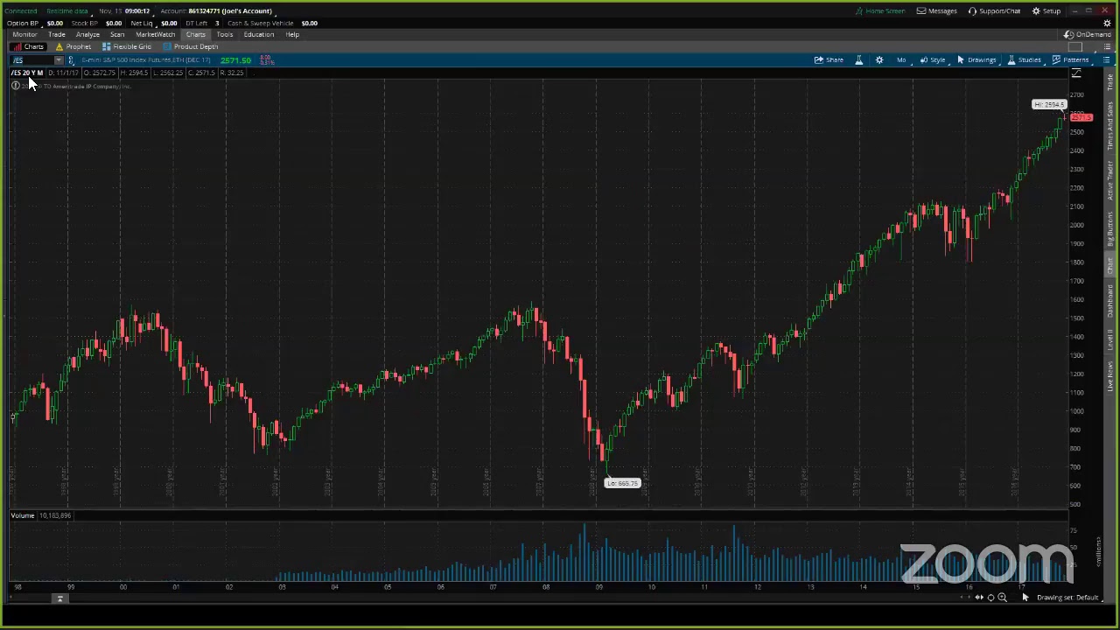The image size is (1120, 630).
Task: Open the MarketWatch tab
Action: (x=155, y=34)
